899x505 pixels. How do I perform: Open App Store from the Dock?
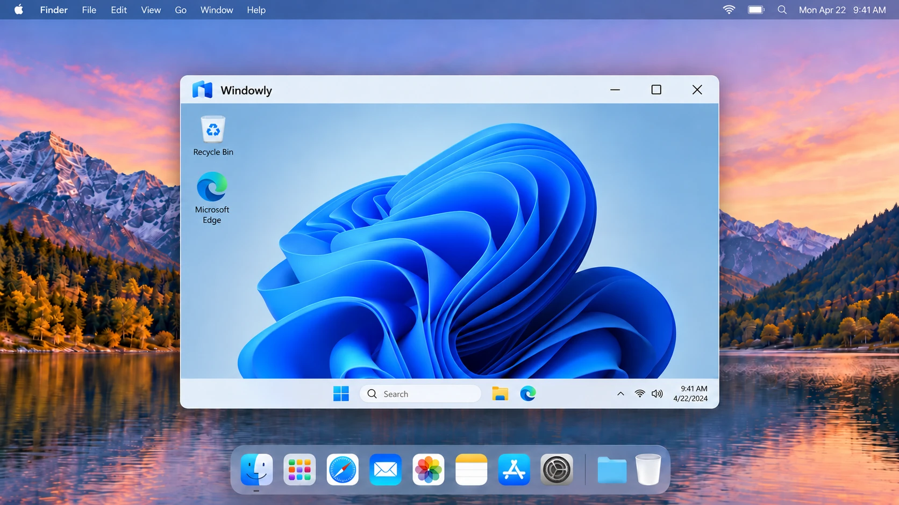click(514, 470)
